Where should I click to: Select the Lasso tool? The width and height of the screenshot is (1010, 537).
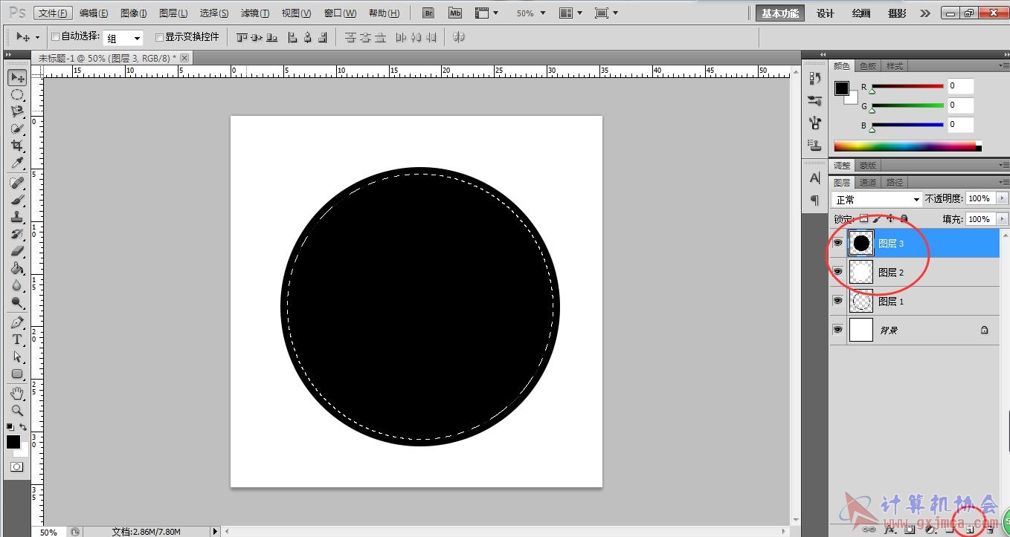[17, 112]
